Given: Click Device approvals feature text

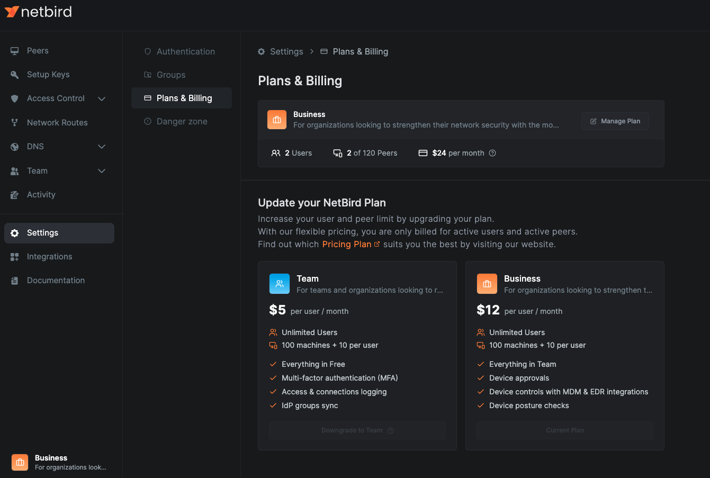Looking at the screenshot, I should pos(519,378).
